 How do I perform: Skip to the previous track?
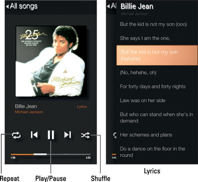[34, 135]
